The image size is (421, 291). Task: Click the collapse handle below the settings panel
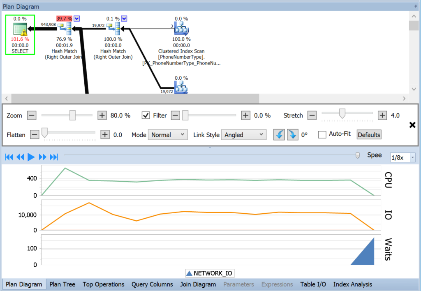[x=210, y=148]
